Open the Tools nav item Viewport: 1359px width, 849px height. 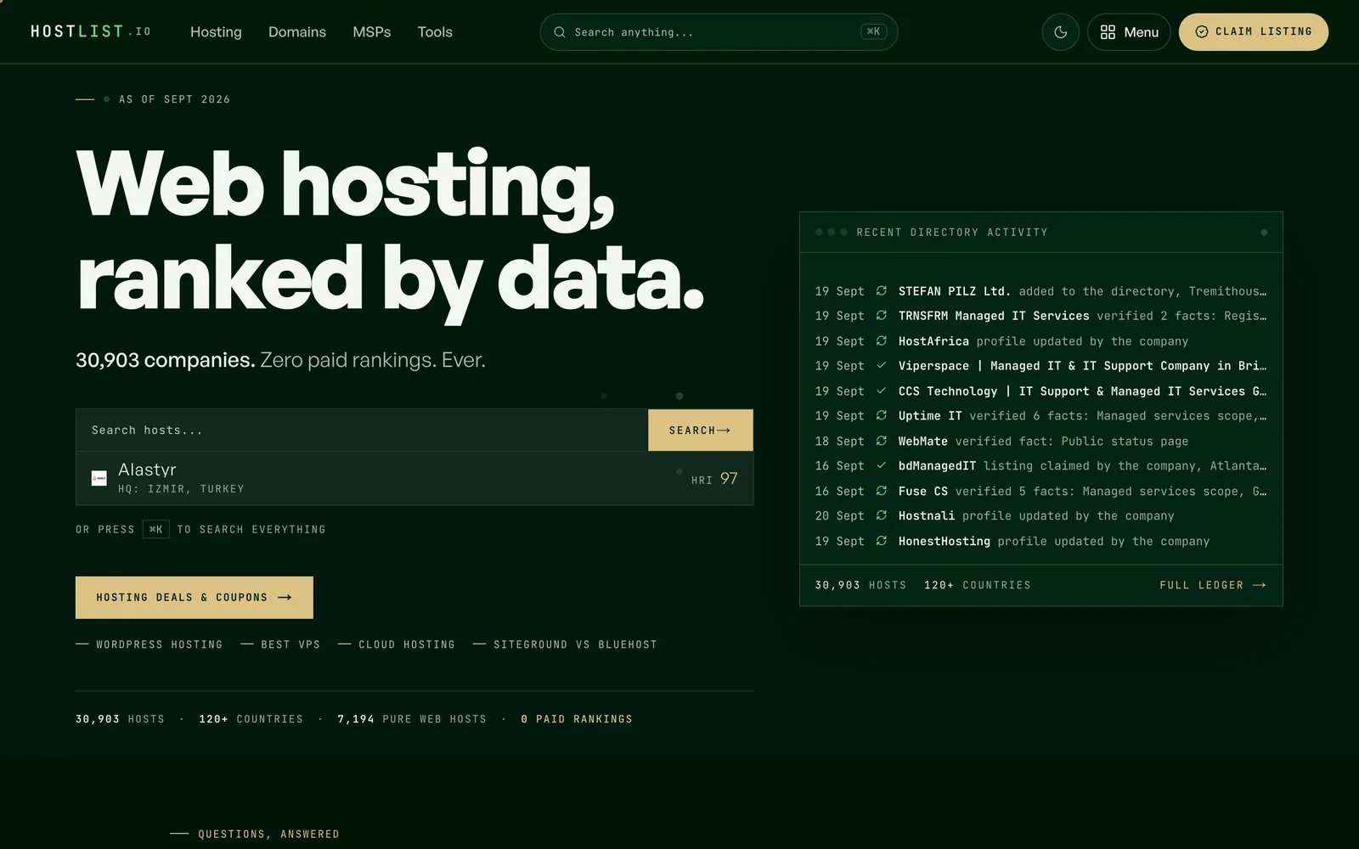click(435, 32)
